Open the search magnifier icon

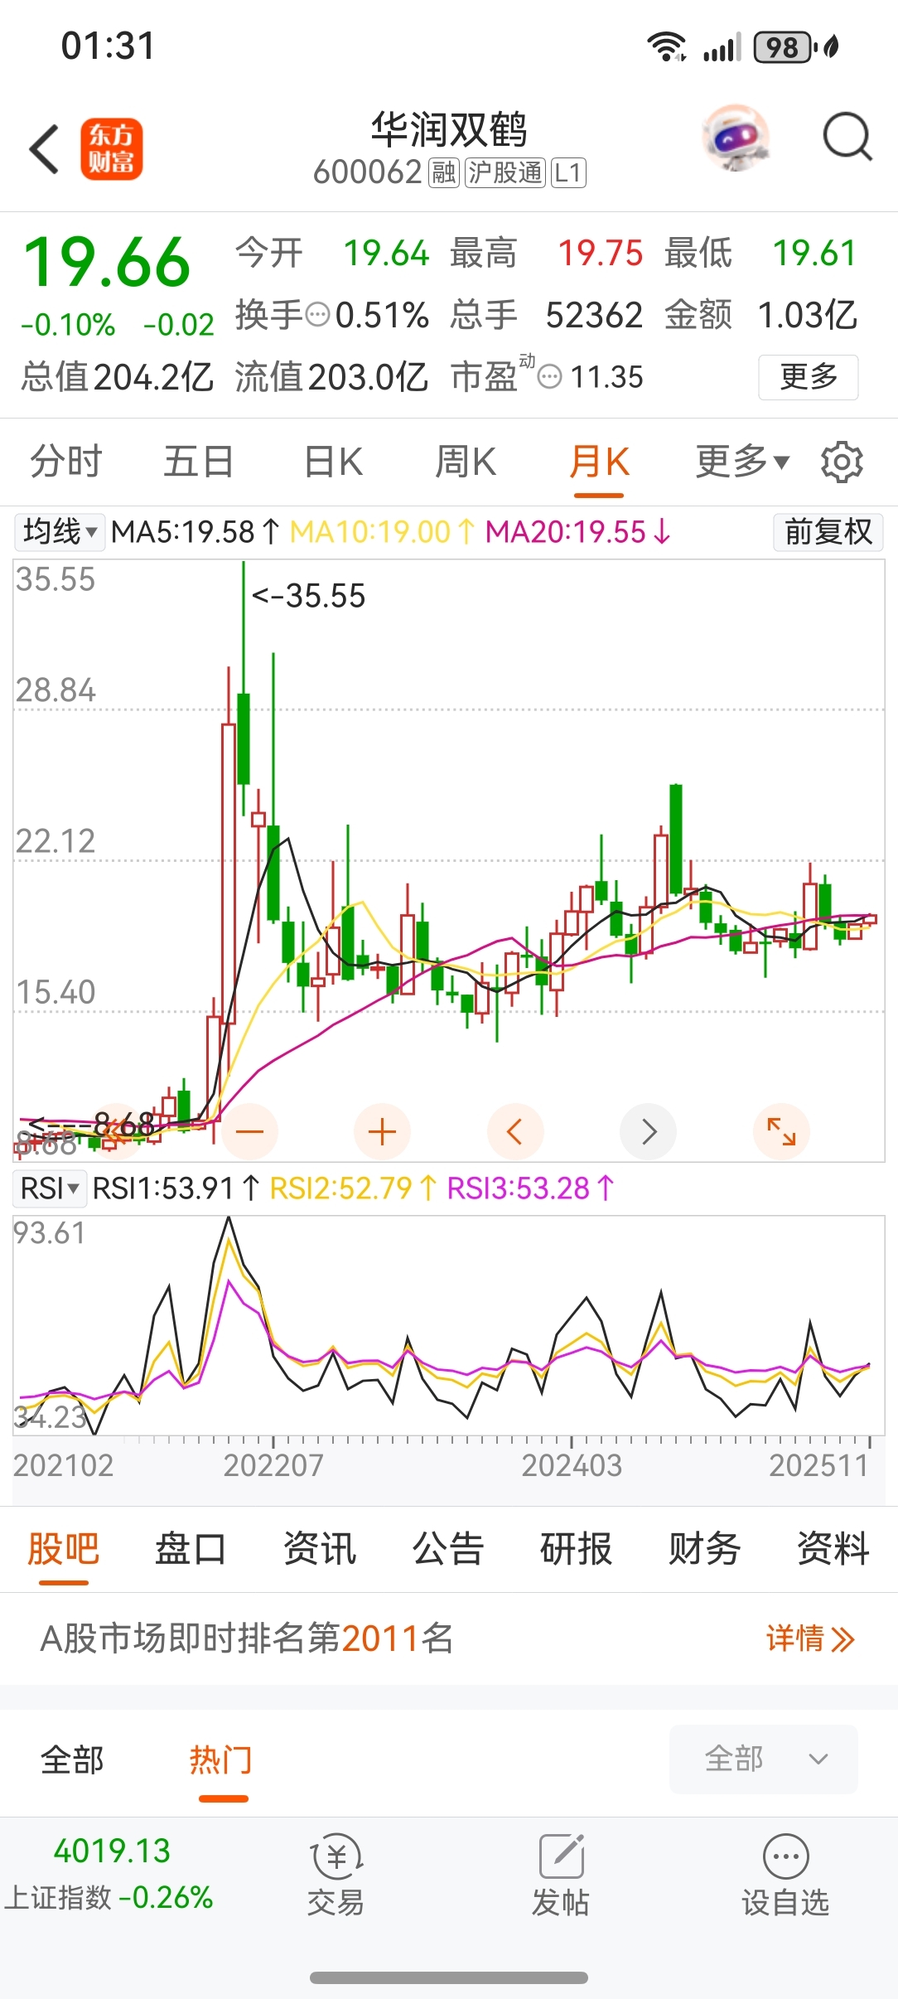coord(847,137)
